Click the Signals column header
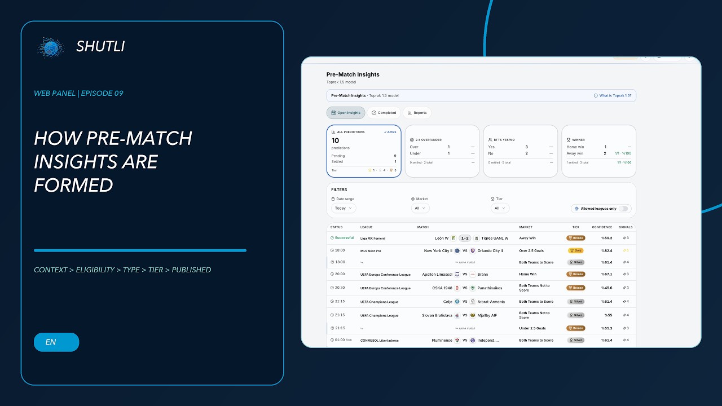The image size is (722, 406). [x=626, y=227]
